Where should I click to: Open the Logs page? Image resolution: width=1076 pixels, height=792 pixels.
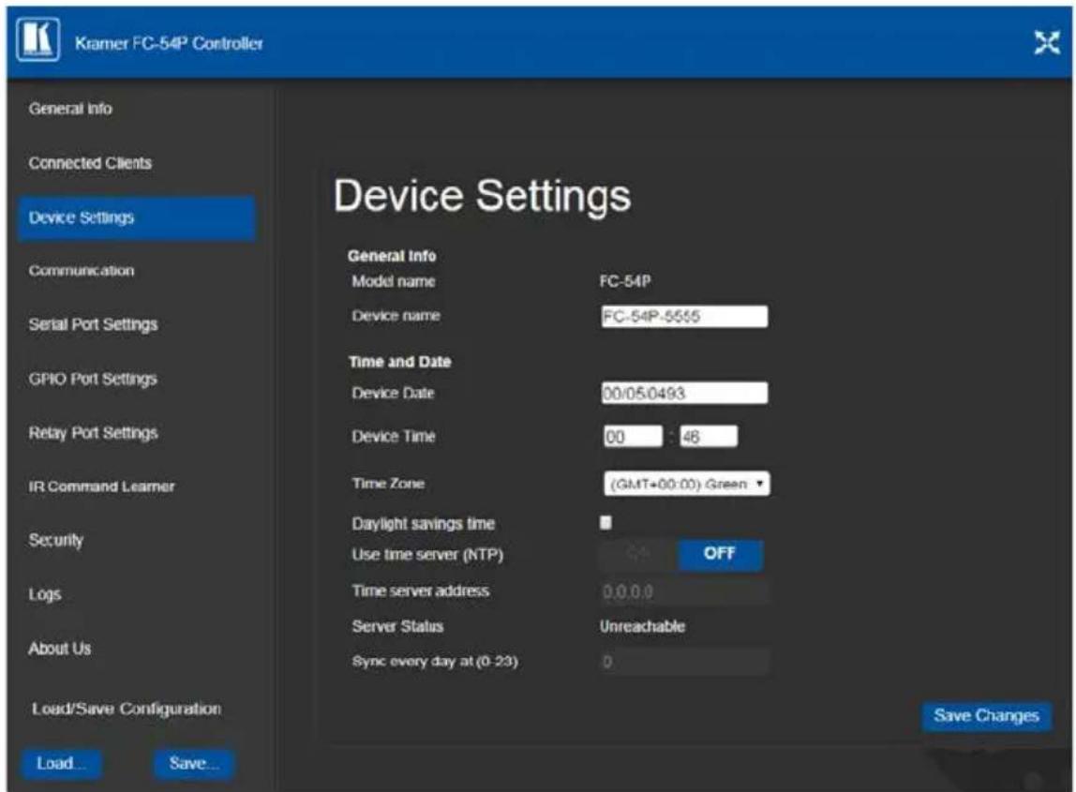tap(45, 594)
